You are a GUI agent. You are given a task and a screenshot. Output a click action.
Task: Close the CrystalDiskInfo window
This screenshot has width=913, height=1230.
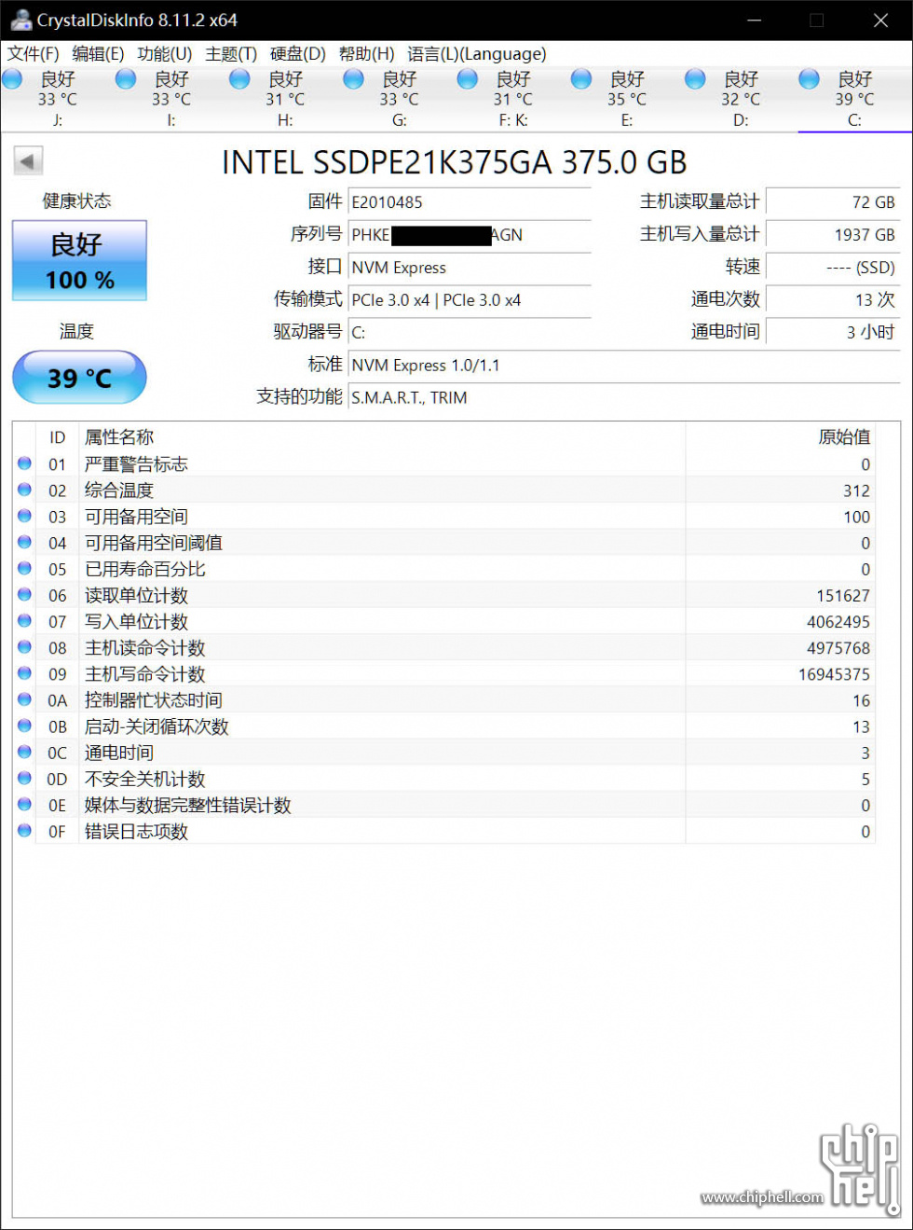tap(880, 20)
